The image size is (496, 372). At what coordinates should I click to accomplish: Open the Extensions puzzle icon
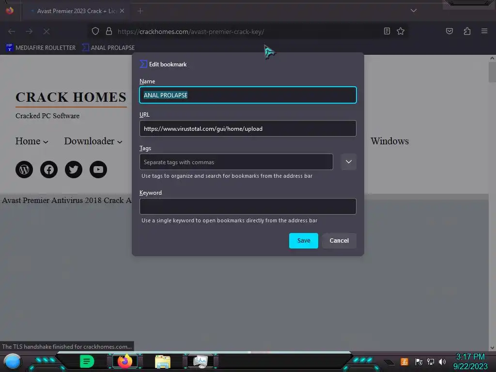point(467,31)
